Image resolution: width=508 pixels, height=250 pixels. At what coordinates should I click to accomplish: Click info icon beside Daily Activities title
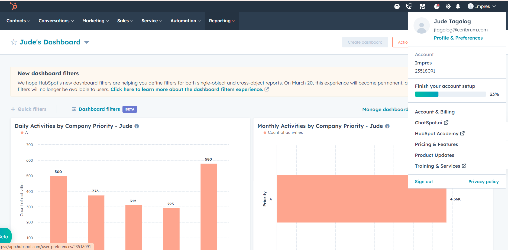coord(137,126)
